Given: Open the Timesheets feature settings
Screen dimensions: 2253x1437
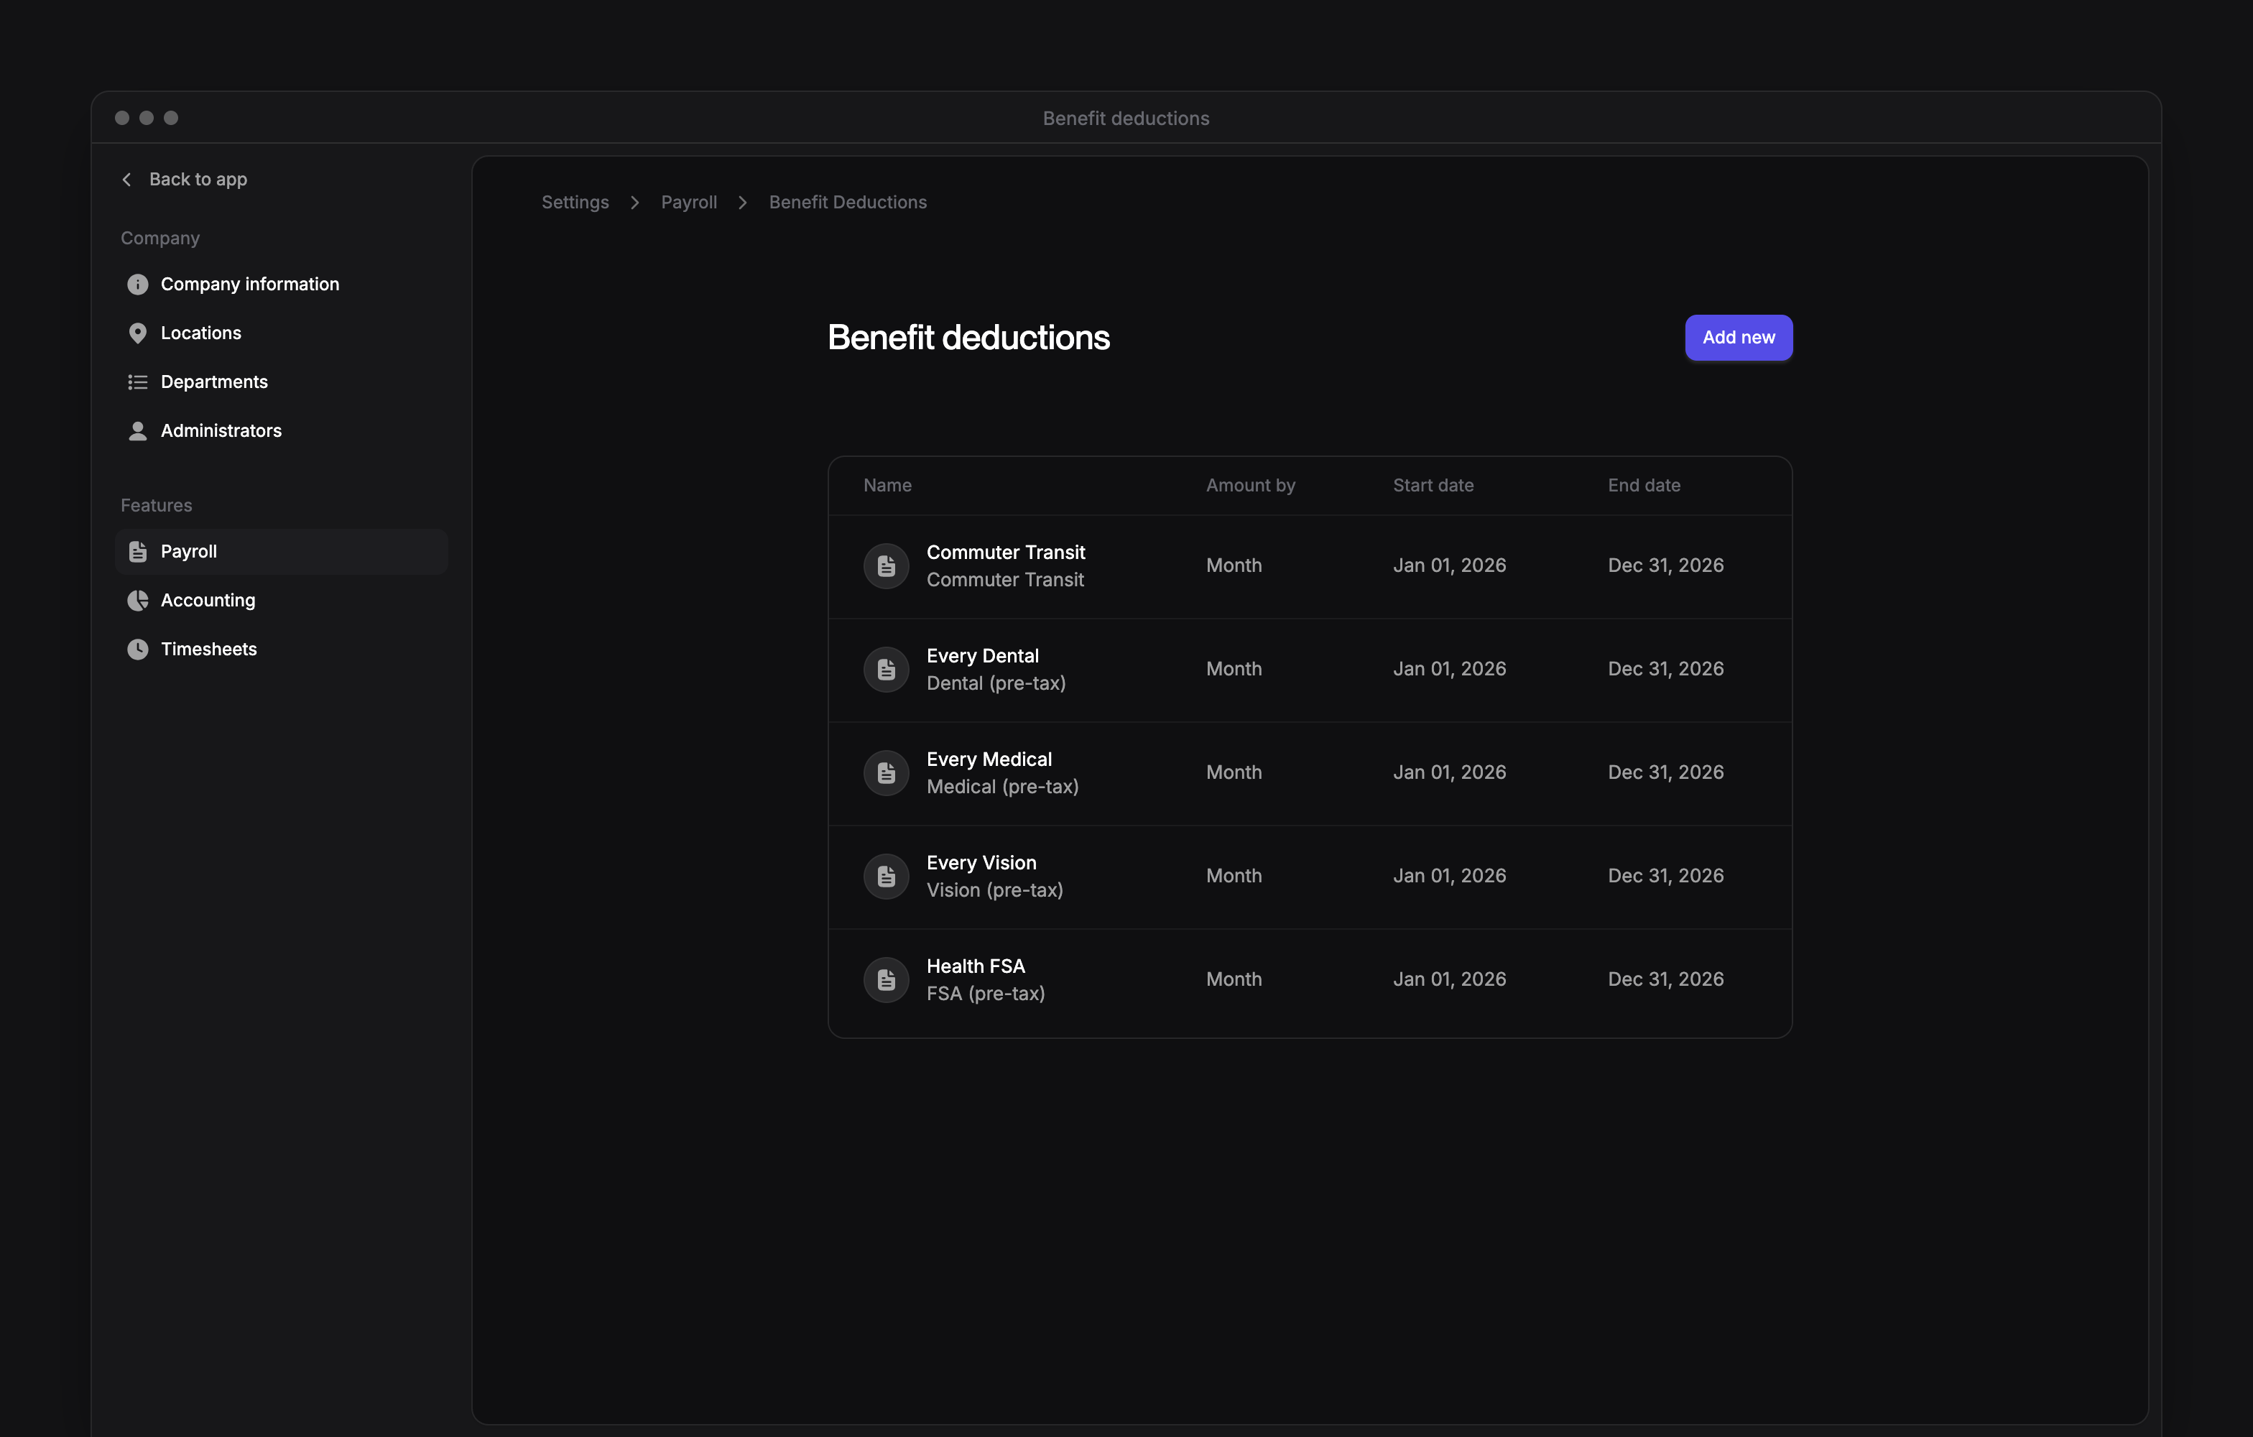Looking at the screenshot, I should point(281,650).
